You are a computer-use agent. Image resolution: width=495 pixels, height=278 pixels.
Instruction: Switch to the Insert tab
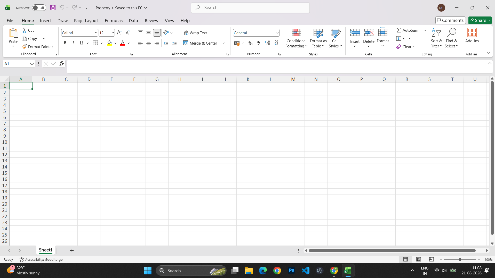(x=45, y=21)
